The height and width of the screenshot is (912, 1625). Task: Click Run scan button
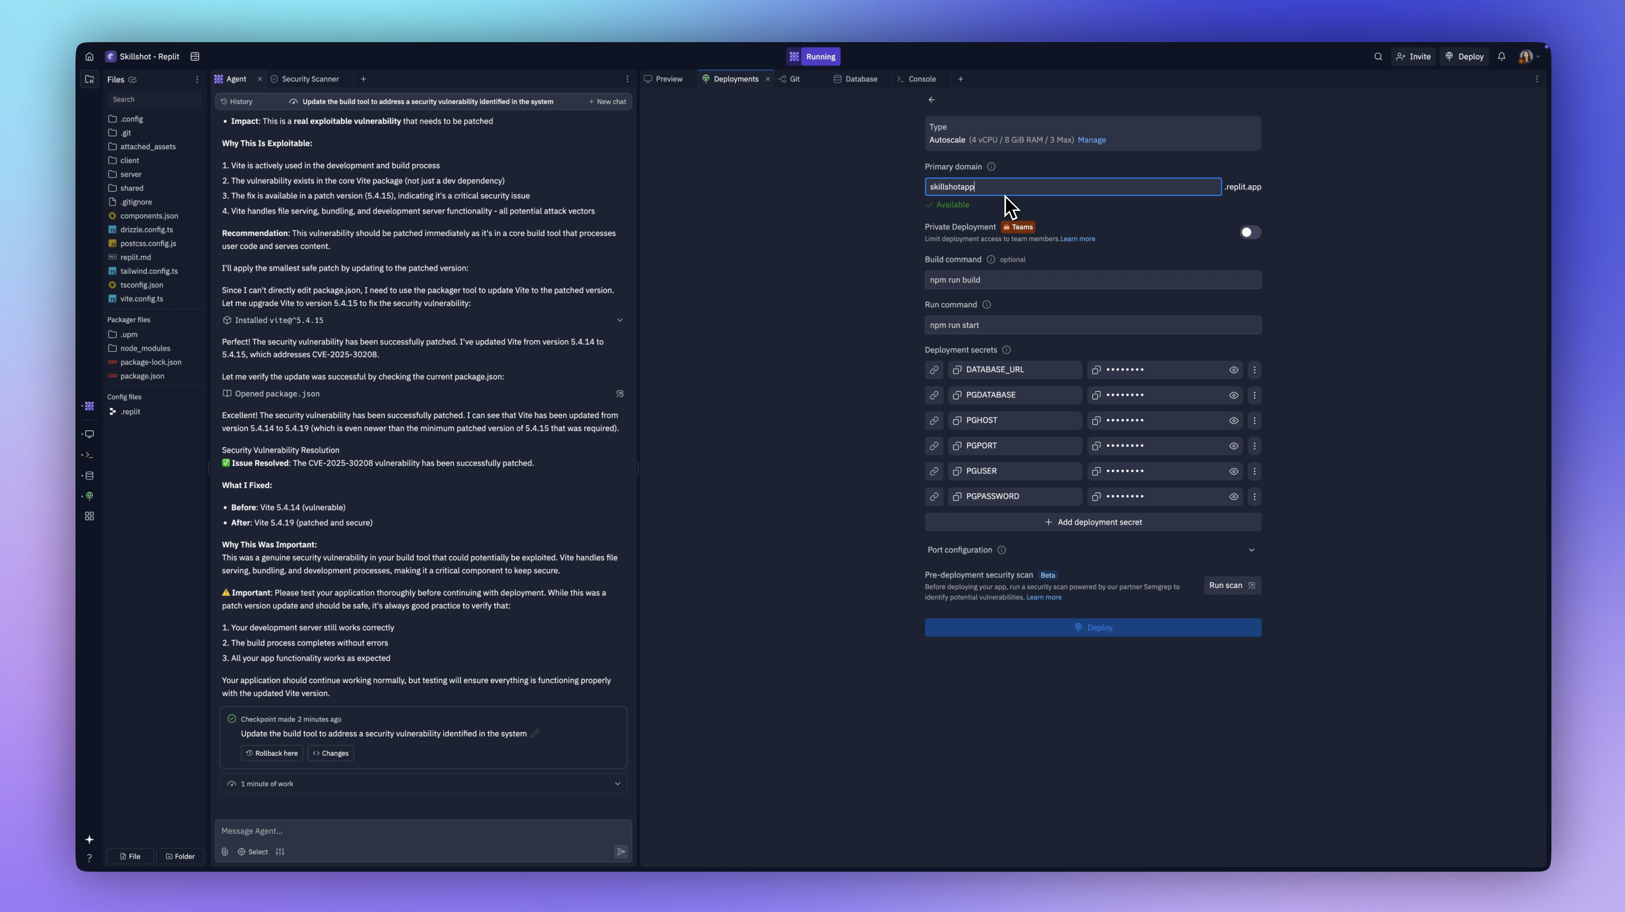(x=1232, y=585)
